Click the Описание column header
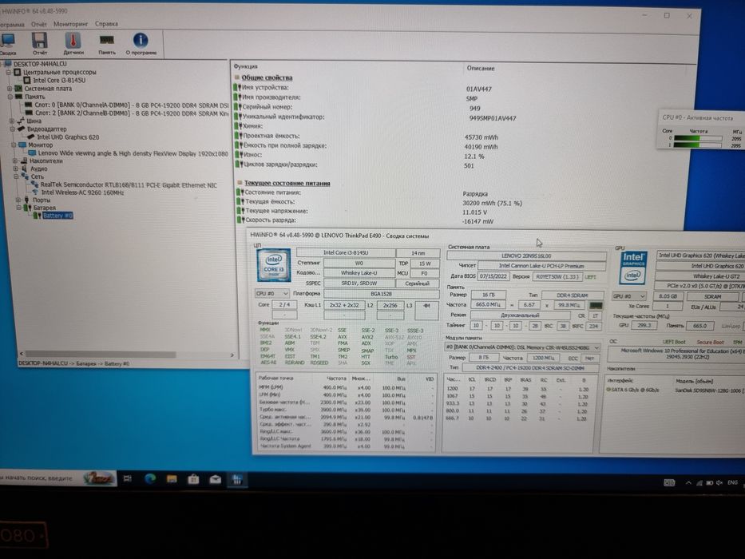745x559 pixels. point(481,69)
